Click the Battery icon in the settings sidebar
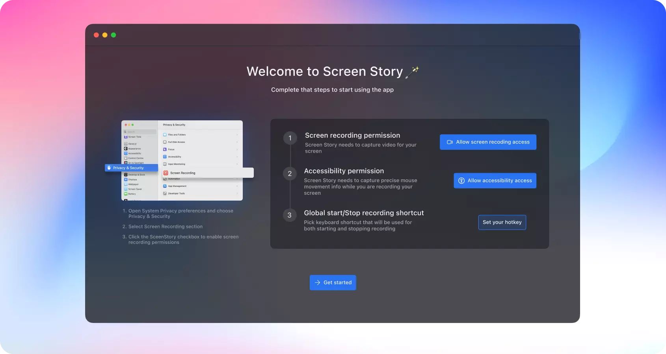The width and height of the screenshot is (666, 354). 126,194
